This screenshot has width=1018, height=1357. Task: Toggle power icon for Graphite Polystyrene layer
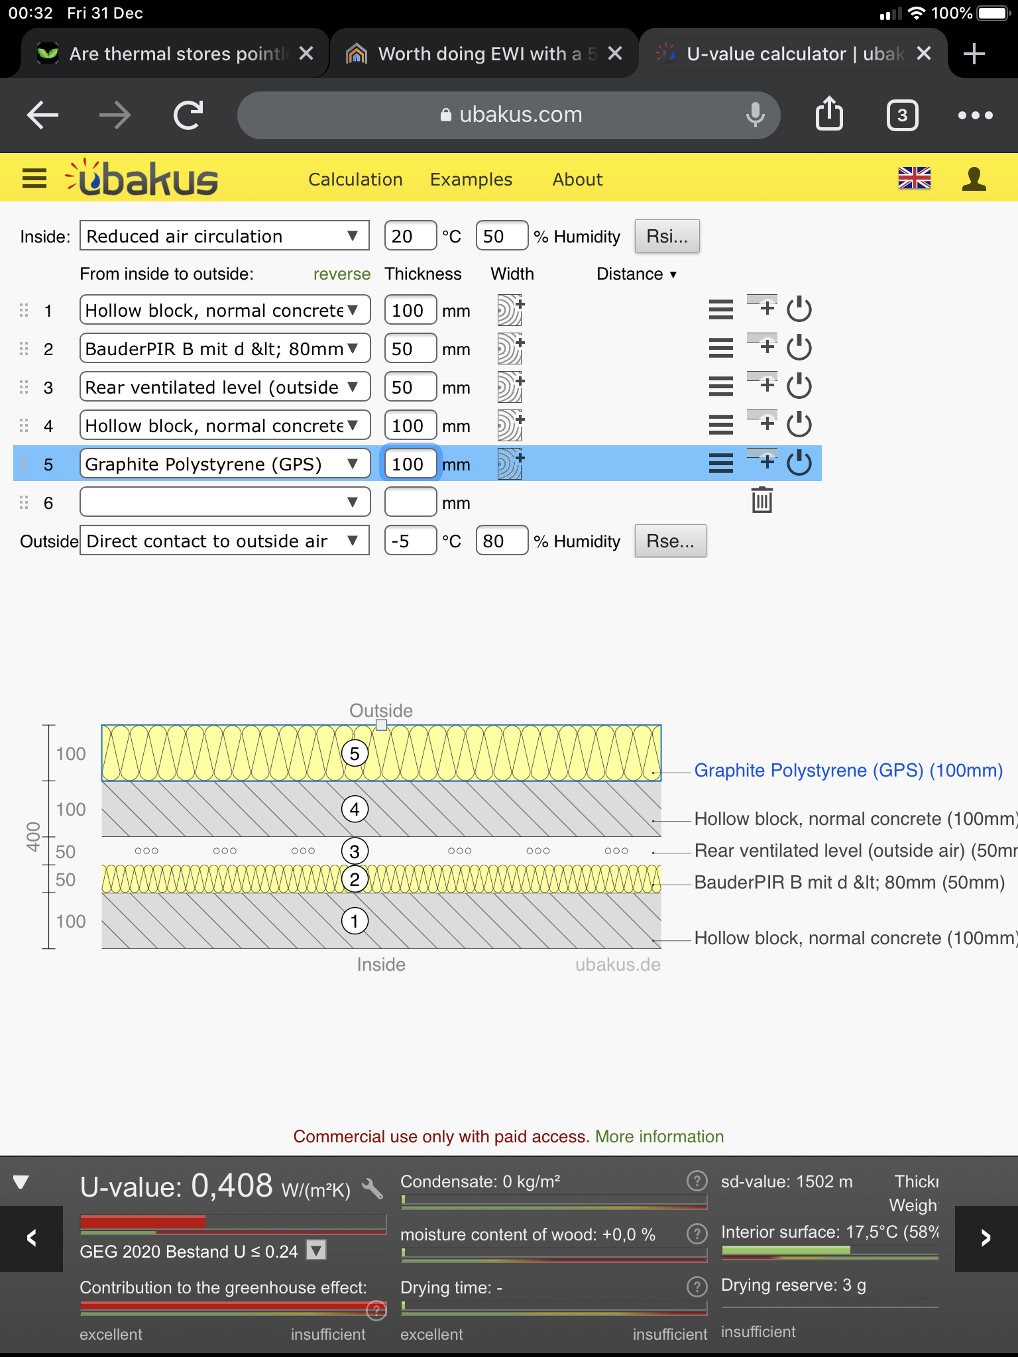pyautogui.click(x=799, y=462)
